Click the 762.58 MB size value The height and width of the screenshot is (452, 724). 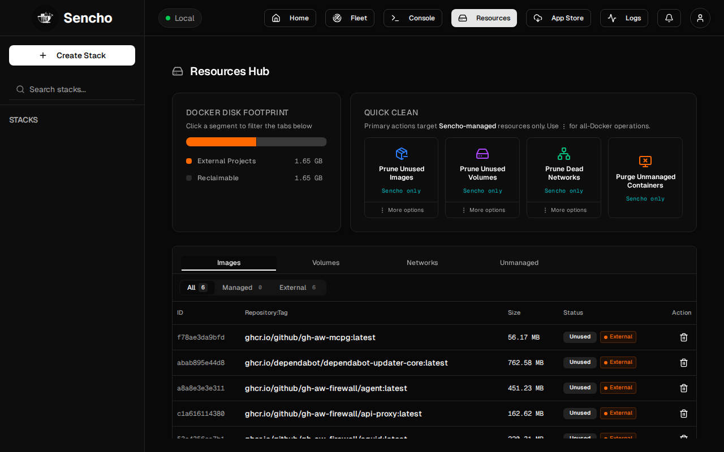click(525, 363)
